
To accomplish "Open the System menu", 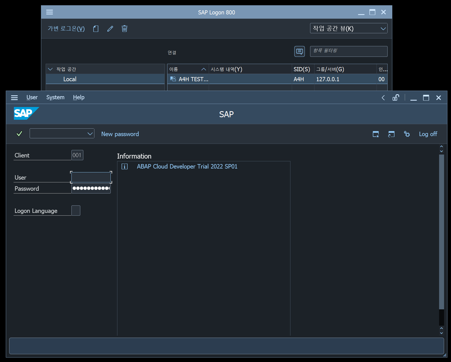I will (55, 97).
